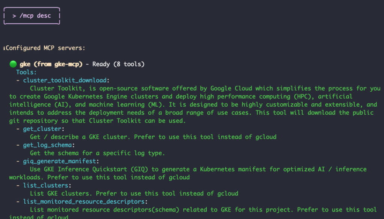Select the giq_generate_manifest tool name
The width and height of the screenshot is (384, 219).
(61, 161)
